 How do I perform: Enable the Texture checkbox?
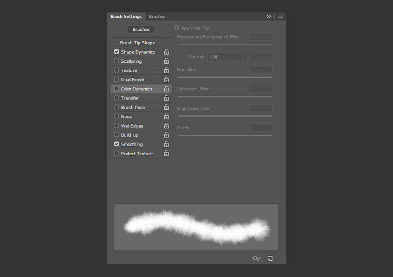pos(117,70)
